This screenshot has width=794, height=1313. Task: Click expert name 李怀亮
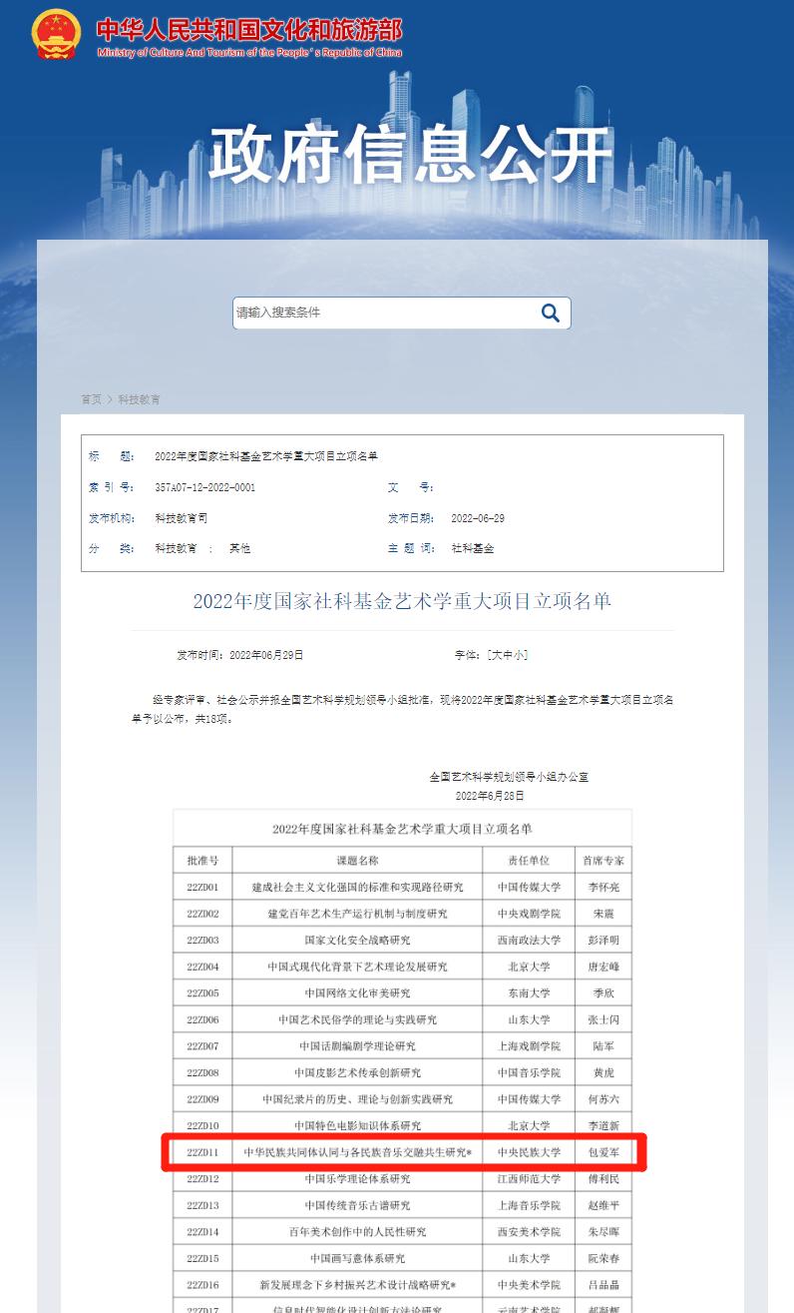tap(603, 887)
